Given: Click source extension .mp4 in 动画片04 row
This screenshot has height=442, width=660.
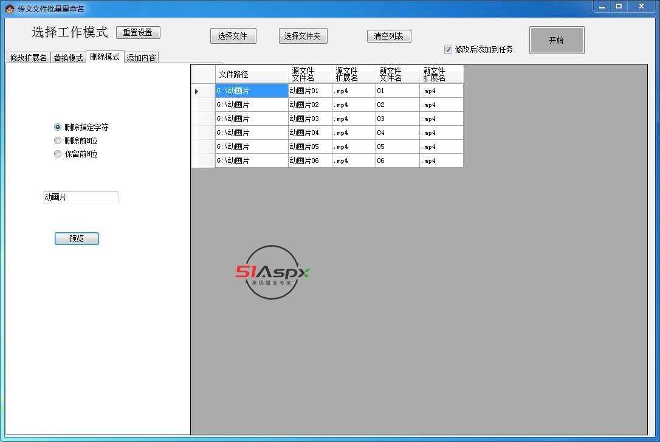Looking at the screenshot, I should [x=354, y=133].
